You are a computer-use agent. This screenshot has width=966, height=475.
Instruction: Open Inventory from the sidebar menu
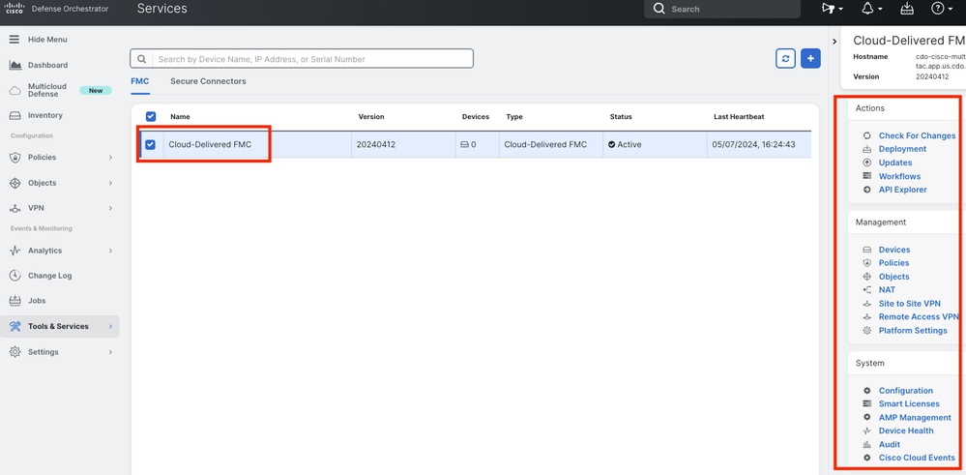point(45,115)
